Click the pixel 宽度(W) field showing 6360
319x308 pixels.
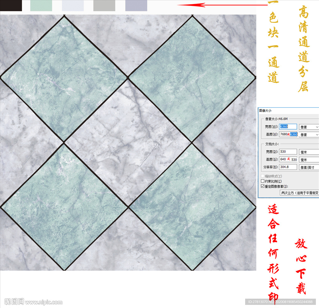[288, 126]
